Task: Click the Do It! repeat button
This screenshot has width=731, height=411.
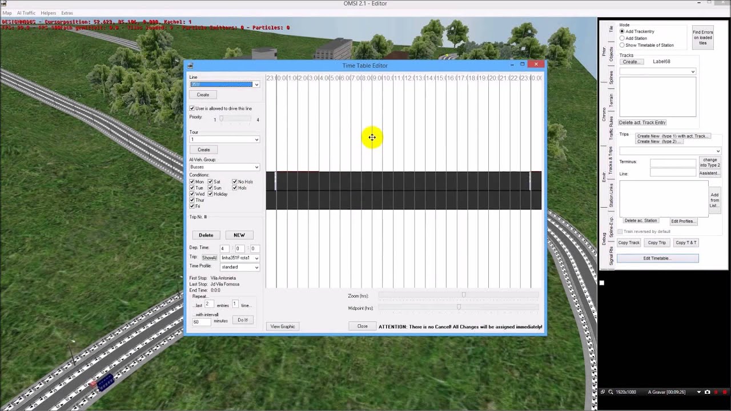Action: click(x=243, y=320)
